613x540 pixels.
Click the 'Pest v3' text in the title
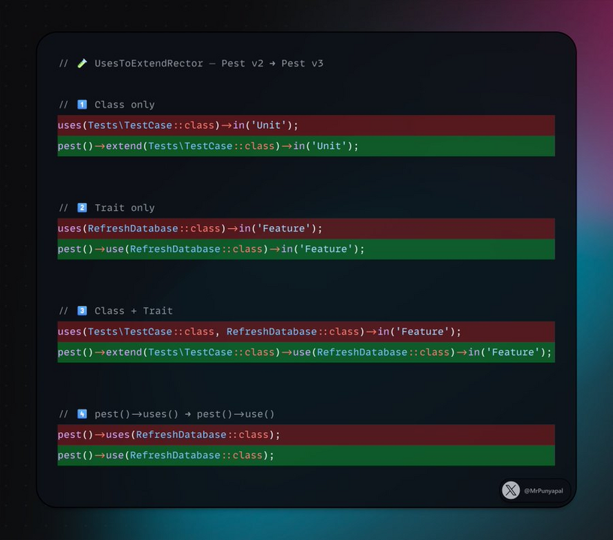point(302,63)
